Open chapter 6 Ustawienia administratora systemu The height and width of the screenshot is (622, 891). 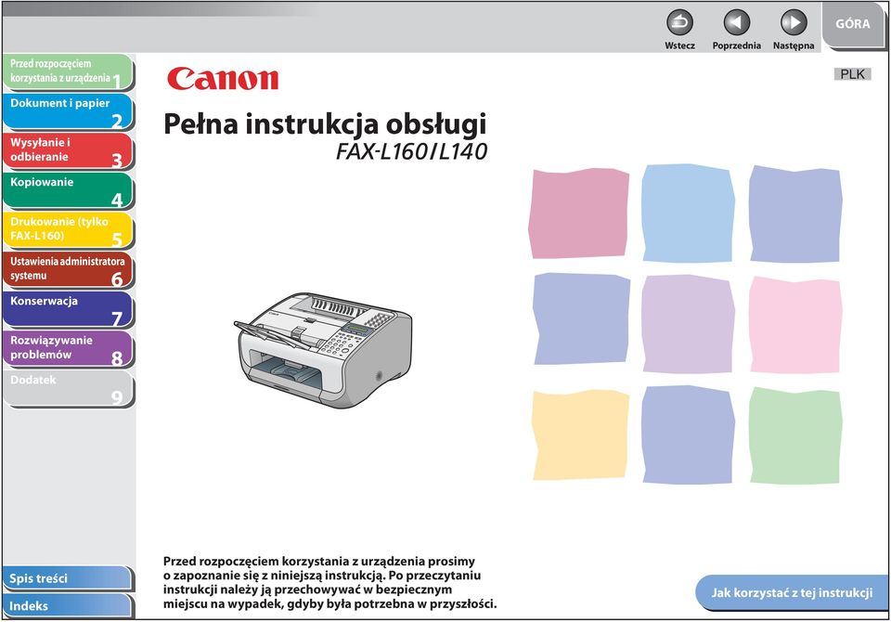(x=68, y=270)
